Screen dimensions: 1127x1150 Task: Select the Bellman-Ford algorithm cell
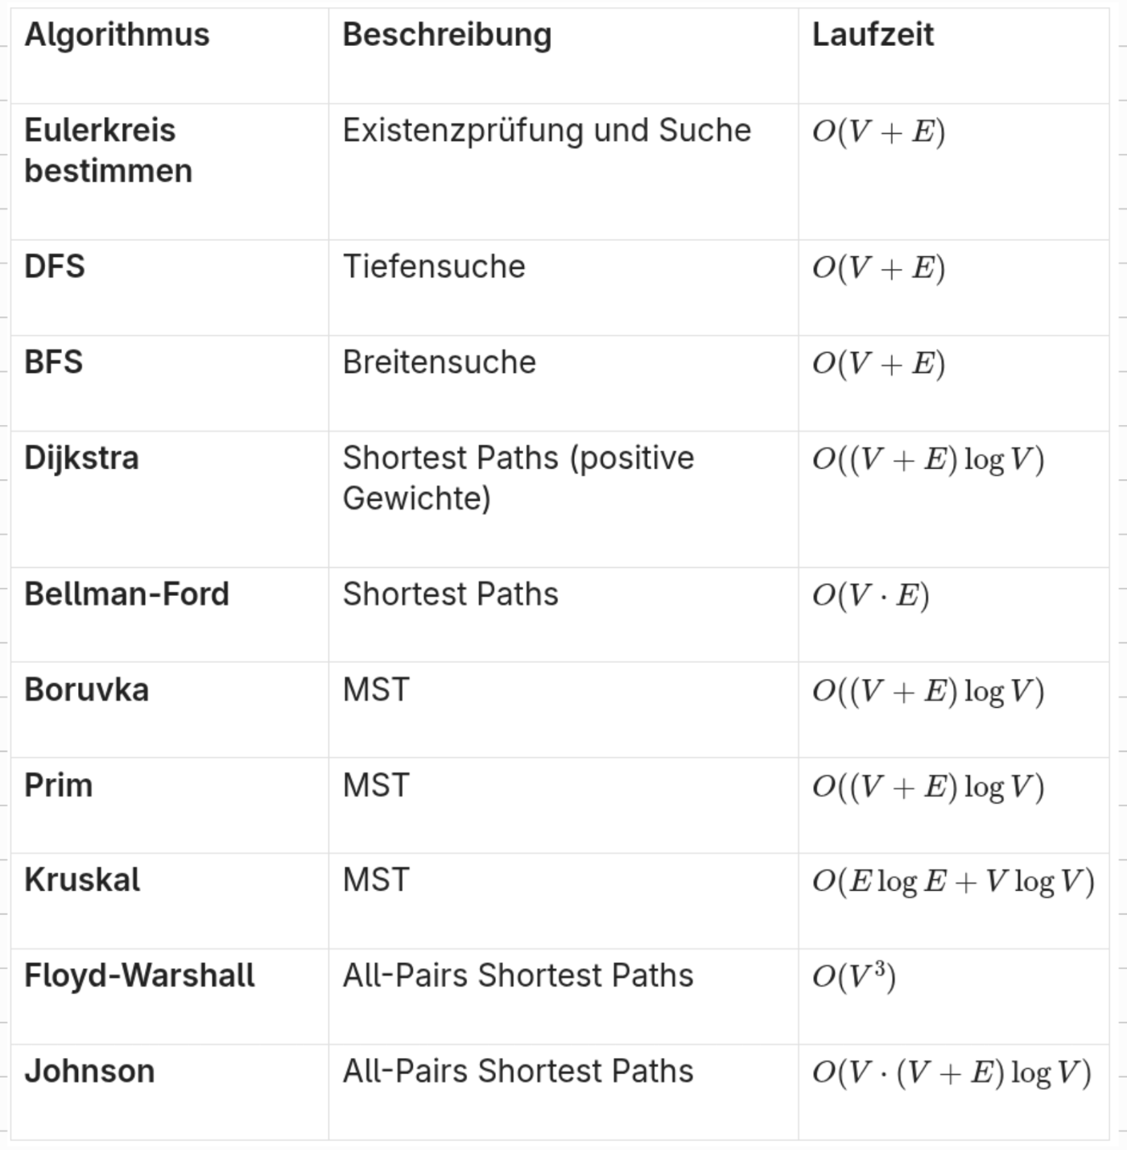[x=126, y=595]
